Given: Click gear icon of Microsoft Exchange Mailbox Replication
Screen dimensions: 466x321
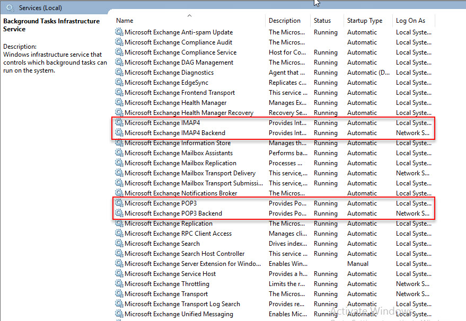Looking at the screenshot, I should [119, 163].
